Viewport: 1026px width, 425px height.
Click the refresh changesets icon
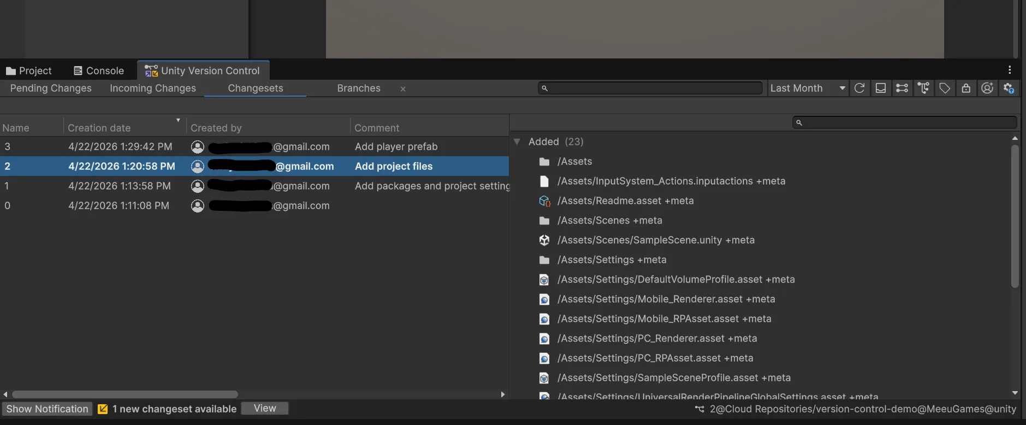tap(859, 88)
